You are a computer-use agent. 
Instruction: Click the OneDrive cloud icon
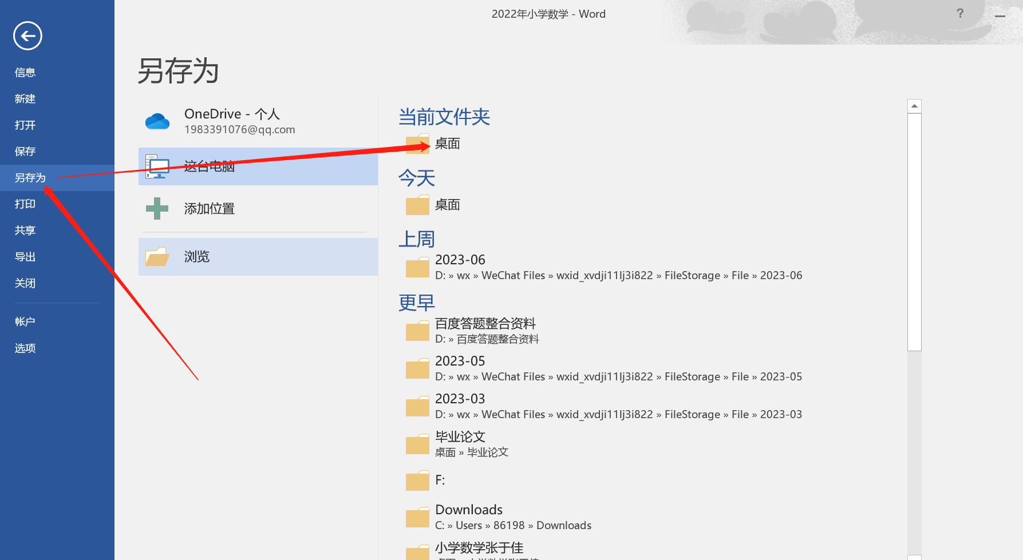pos(157,121)
